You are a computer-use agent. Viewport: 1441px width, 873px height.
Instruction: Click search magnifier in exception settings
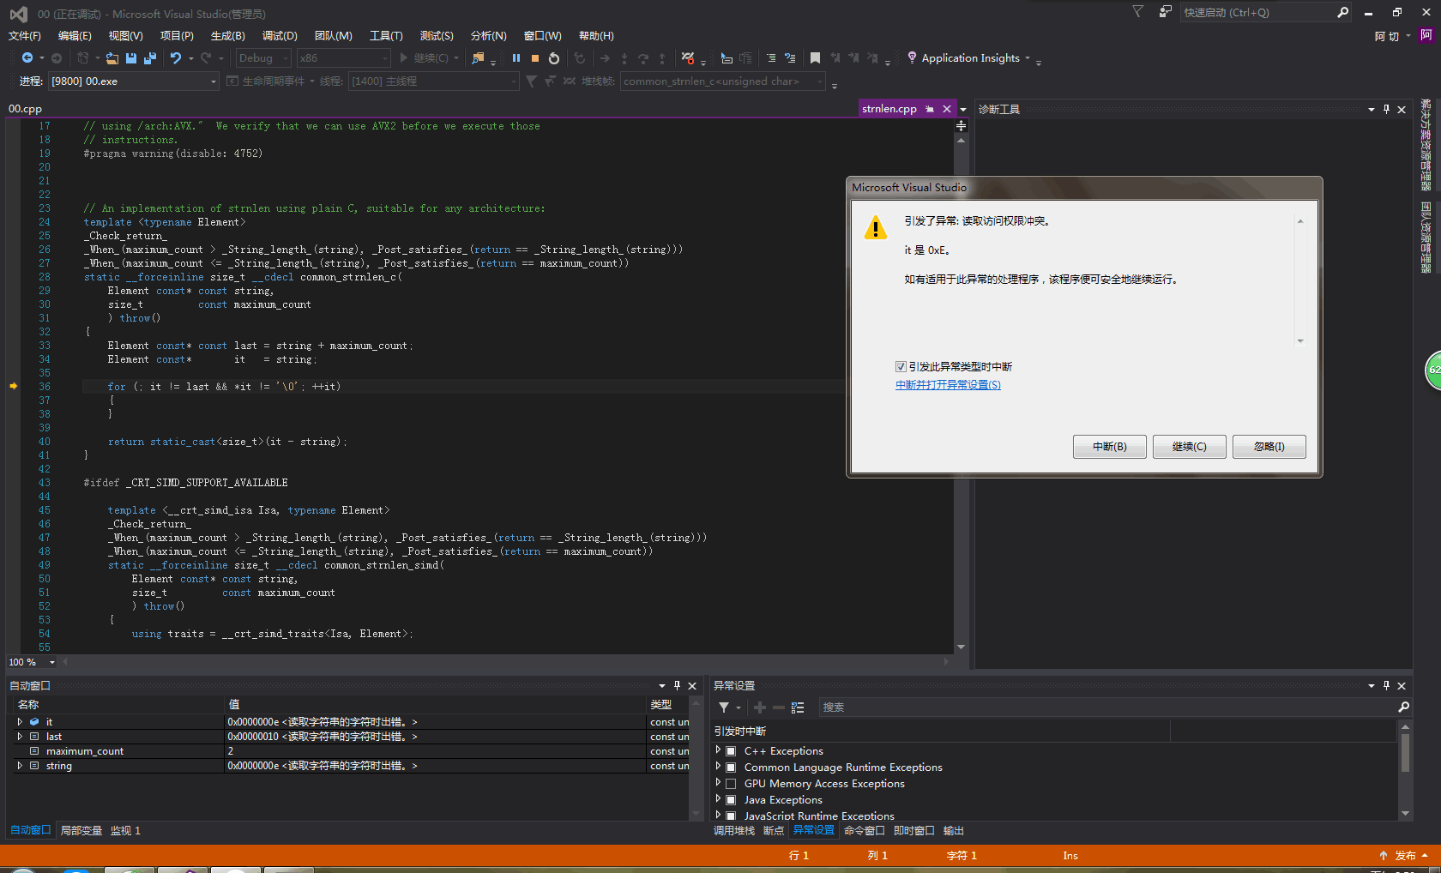[x=1403, y=707]
